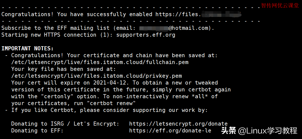302x139 pixels.
Task: Click the @Linux学习教程 watermark text
Action: click(x=268, y=131)
